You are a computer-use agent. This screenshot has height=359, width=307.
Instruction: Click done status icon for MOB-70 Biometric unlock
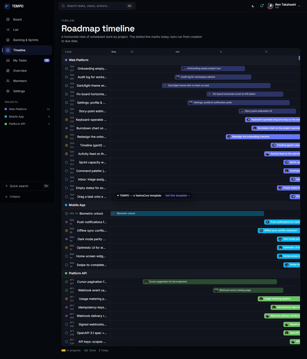coord(67,213)
